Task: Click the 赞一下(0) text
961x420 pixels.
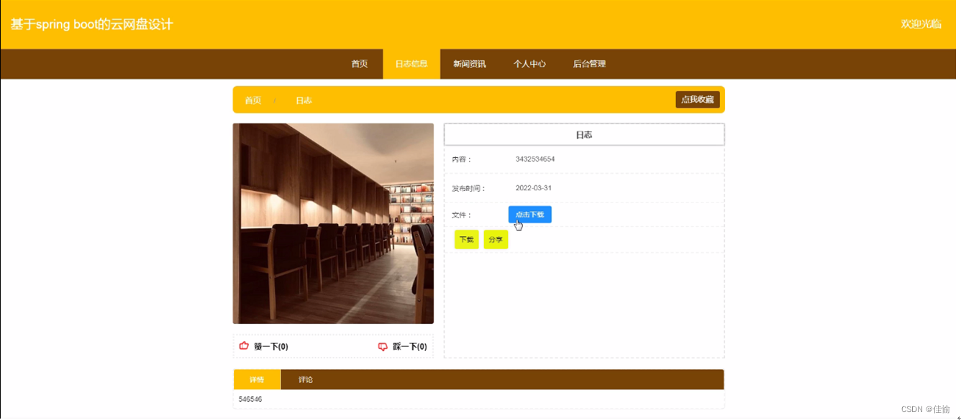Action: click(271, 347)
